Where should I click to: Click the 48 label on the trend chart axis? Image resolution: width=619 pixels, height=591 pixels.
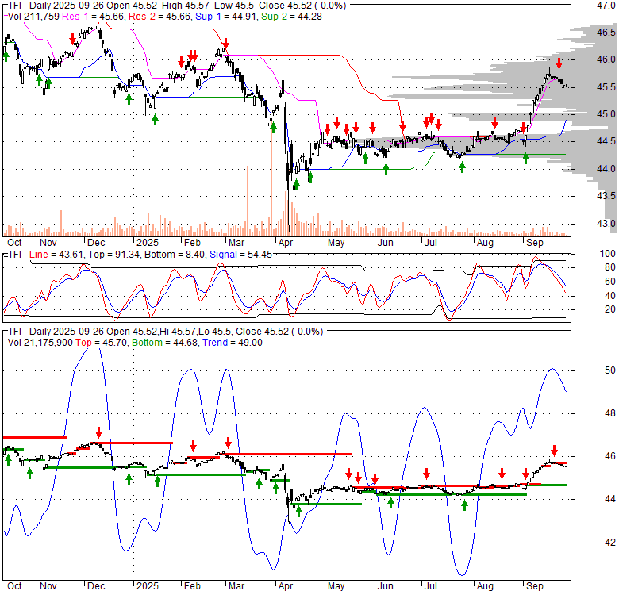(x=610, y=413)
